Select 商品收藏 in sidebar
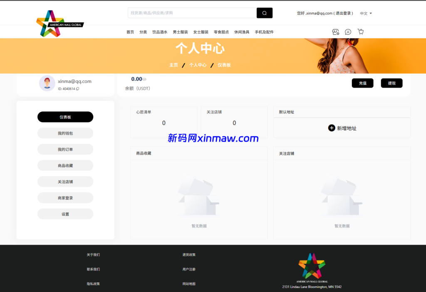Image resolution: width=426 pixels, height=292 pixels. point(65,166)
